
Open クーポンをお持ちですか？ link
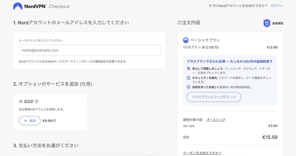[x=202, y=153]
